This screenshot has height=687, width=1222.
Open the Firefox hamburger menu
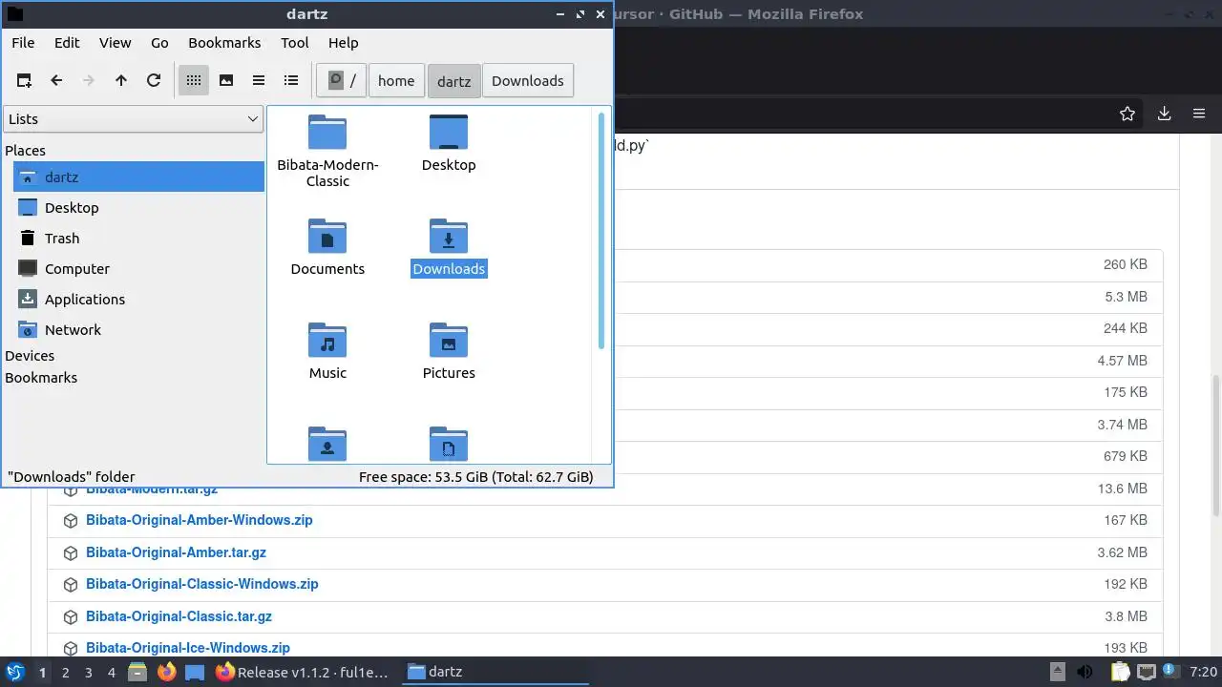tap(1199, 114)
